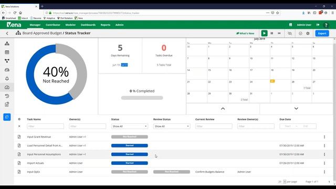Switch to the Reports tab

pyautogui.click(x=106, y=25)
